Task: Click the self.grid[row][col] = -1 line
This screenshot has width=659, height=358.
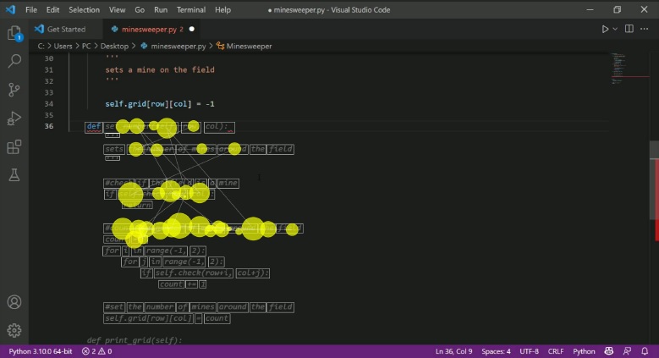Action: [x=160, y=104]
